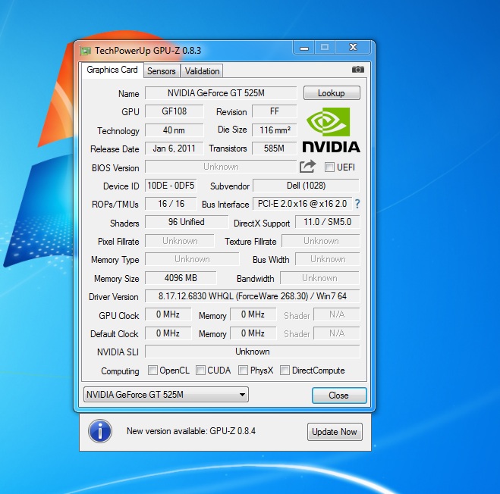The width and height of the screenshot is (500, 494).
Task: Click the Technology field showing 40 nm
Action: [x=174, y=130]
